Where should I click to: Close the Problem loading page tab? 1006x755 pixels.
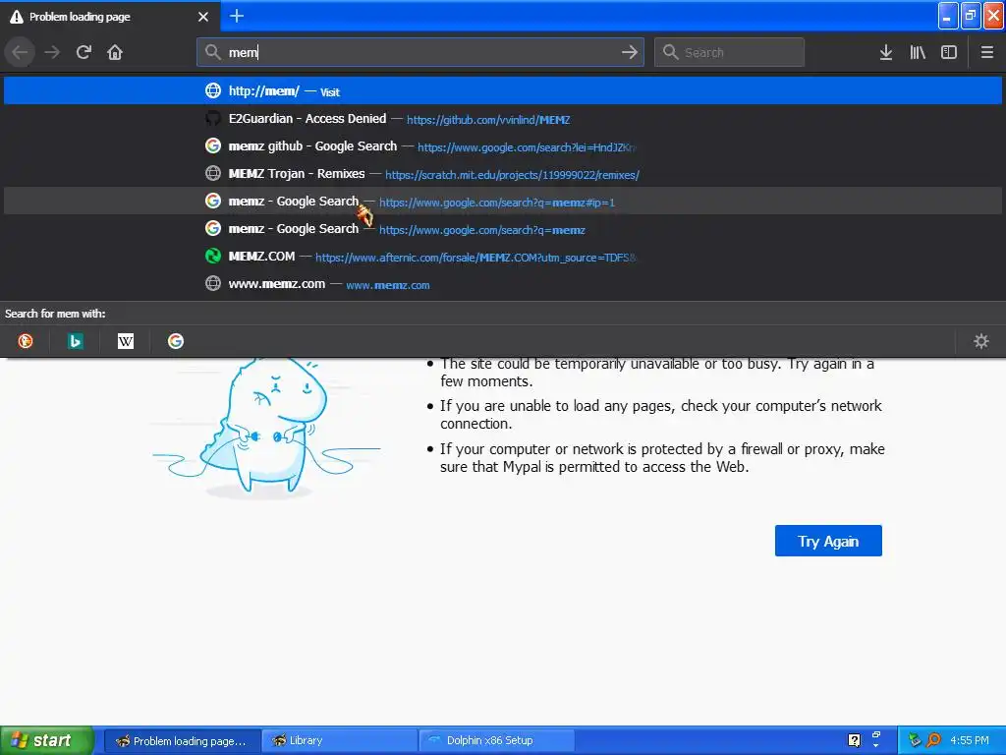pos(203,17)
